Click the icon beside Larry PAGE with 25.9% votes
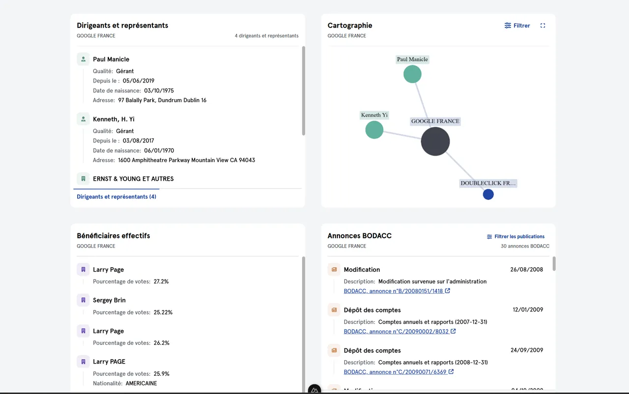 coord(83,362)
